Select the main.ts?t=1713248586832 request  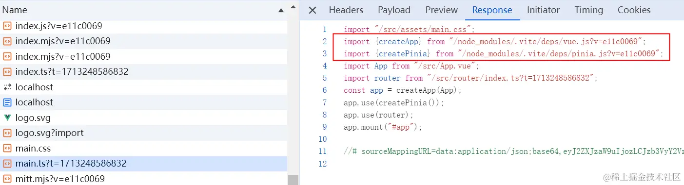(x=144, y=164)
